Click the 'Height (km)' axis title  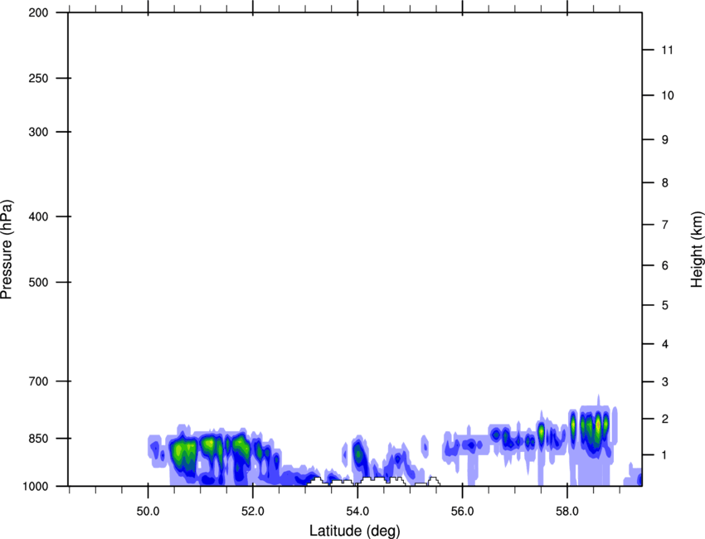(x=697, y=249)
